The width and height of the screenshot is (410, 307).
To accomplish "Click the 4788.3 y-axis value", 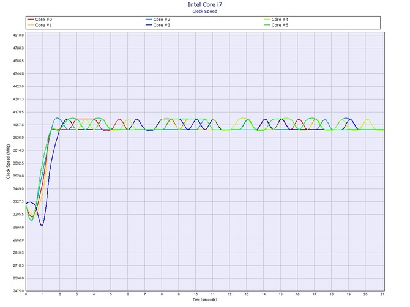I will 18,48.
